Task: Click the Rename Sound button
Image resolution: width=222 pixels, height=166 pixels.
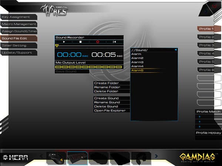Action: point(112,102)
